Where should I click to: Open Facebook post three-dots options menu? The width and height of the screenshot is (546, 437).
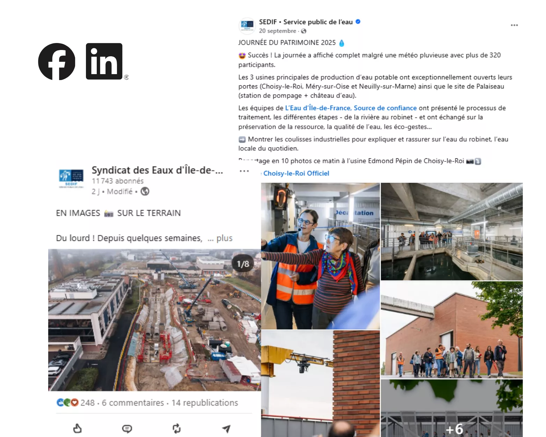(514, 25)
